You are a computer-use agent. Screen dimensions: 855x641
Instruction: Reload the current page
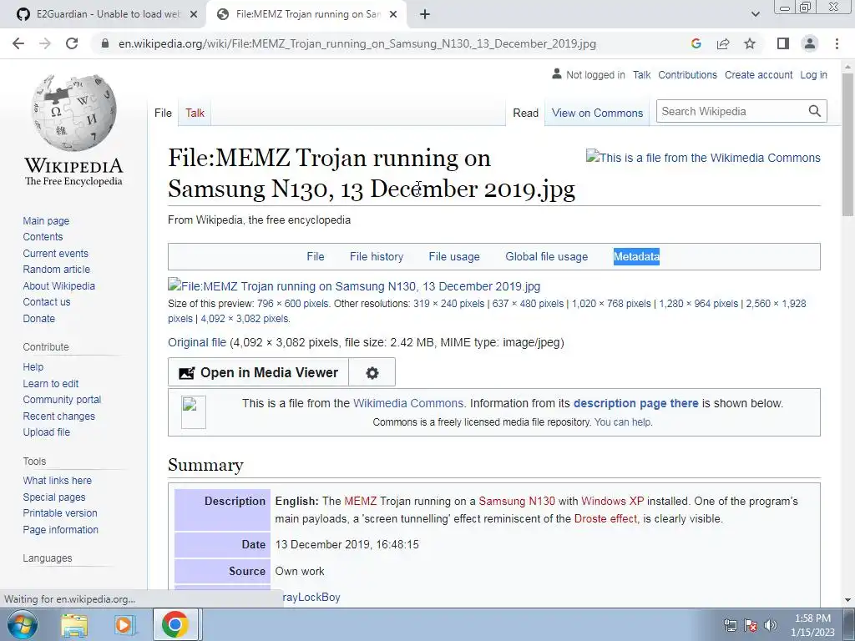point(72,43)
